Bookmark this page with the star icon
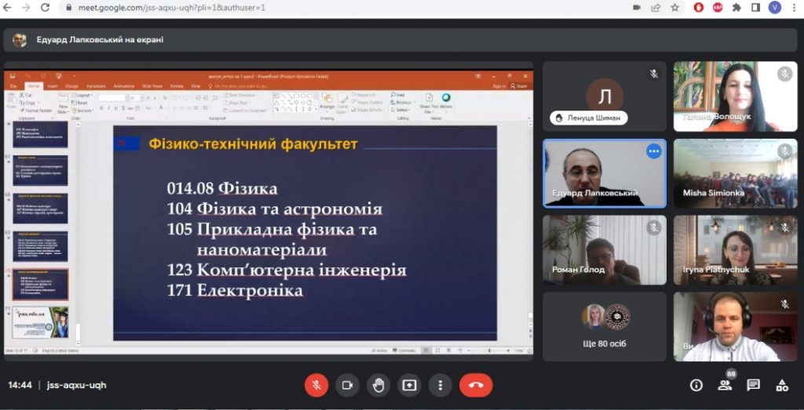 (674, 8)
